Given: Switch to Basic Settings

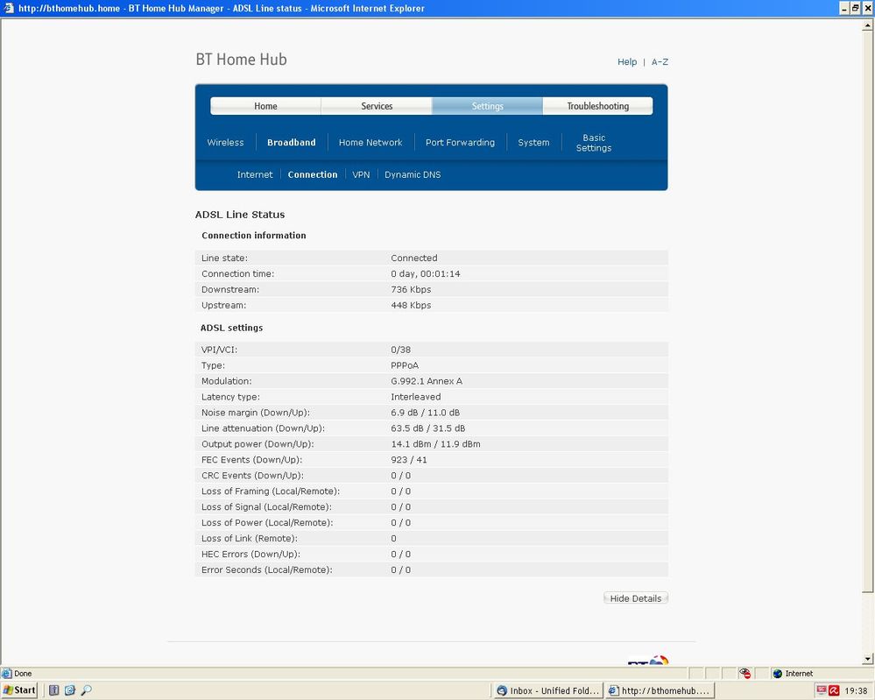Looking at the screenshot, I should tap(594, 143).
